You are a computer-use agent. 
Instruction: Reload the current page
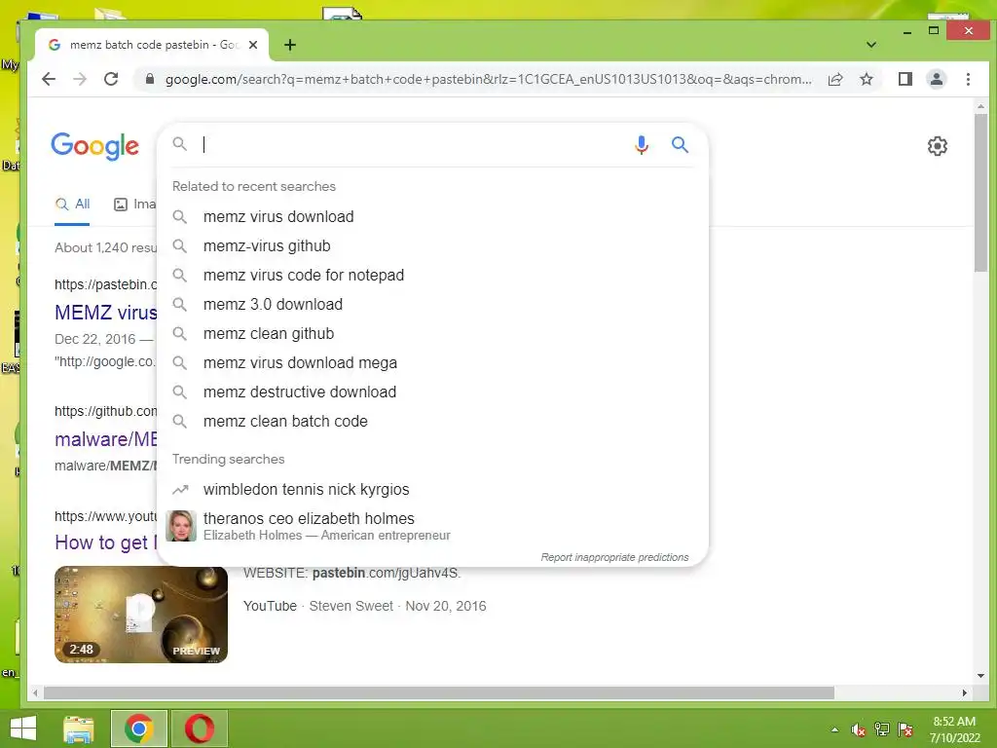pyautogui.click(x=111, y=79)
